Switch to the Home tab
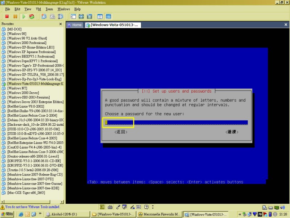Screen dimensions: 290x218 [x=75, y=25]
